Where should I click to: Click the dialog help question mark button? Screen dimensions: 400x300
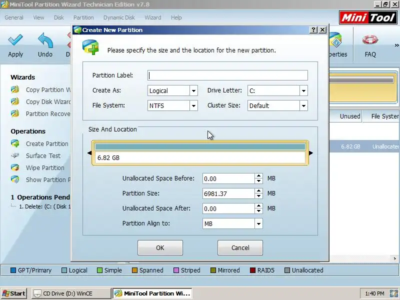(x=313, y=30)
